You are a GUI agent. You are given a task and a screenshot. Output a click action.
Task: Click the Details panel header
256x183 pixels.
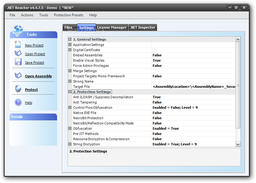(33, 117)
